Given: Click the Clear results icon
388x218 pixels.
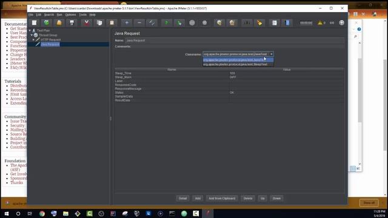Looking at the screenshot, I should (219, 23).
